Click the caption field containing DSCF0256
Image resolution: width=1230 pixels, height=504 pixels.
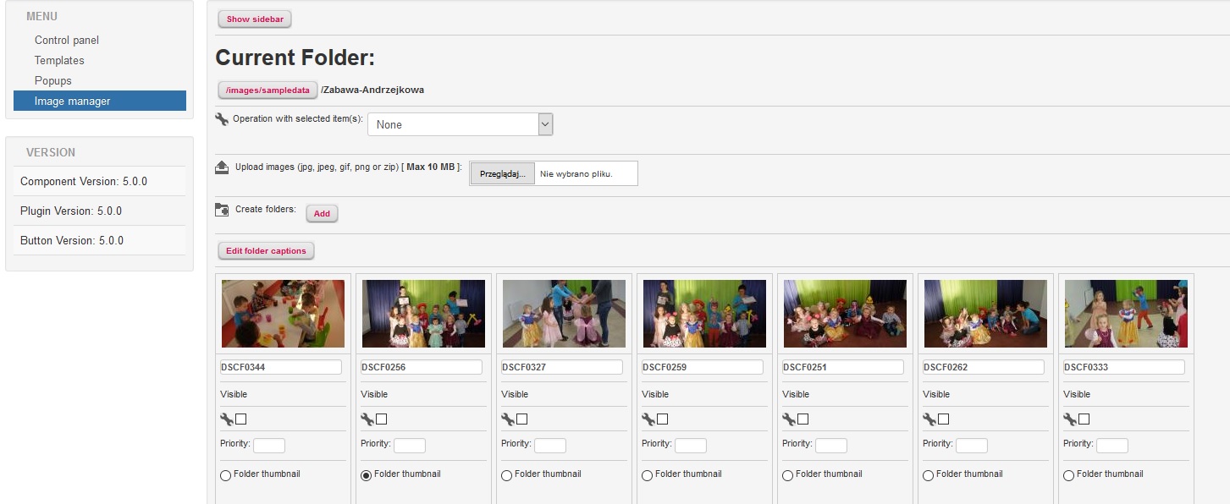point(422,367)
